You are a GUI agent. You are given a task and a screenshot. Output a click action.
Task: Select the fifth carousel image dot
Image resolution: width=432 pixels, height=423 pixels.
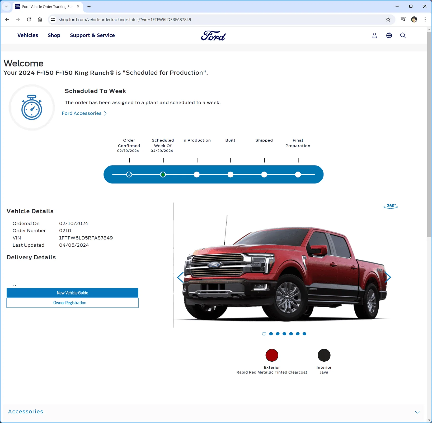[291, 334]
